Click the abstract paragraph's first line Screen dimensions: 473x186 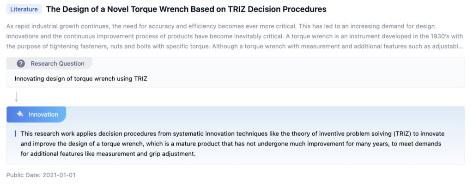click(x=220, y=26)
